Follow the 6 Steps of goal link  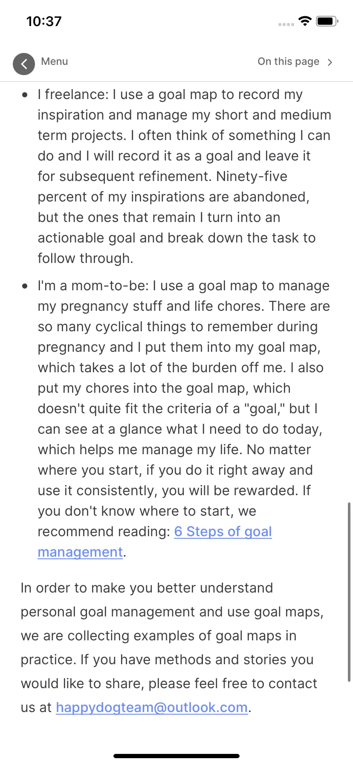click(x=223, y=531)
